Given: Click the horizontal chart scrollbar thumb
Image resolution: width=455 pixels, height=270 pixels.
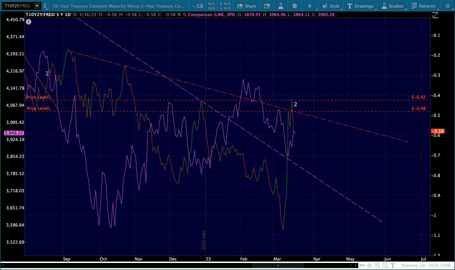Looking at the screenshot, I should (278, 266).
